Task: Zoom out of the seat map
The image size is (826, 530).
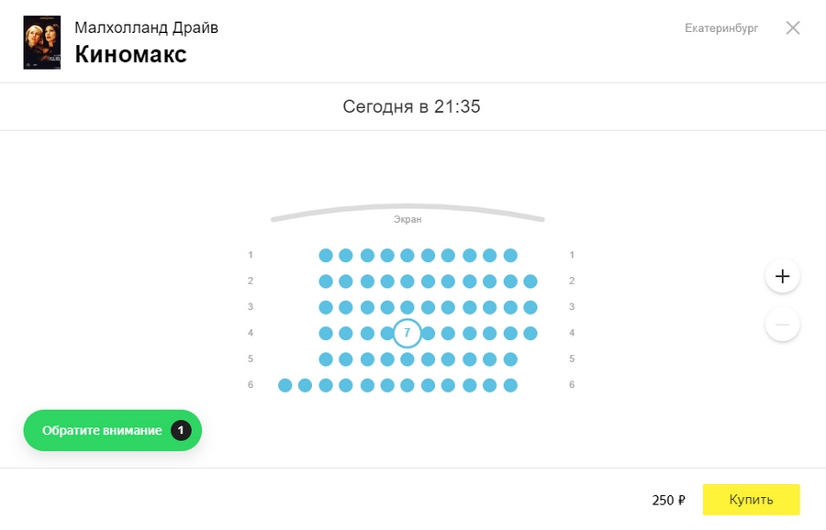Action: click(x=782, y=325)
